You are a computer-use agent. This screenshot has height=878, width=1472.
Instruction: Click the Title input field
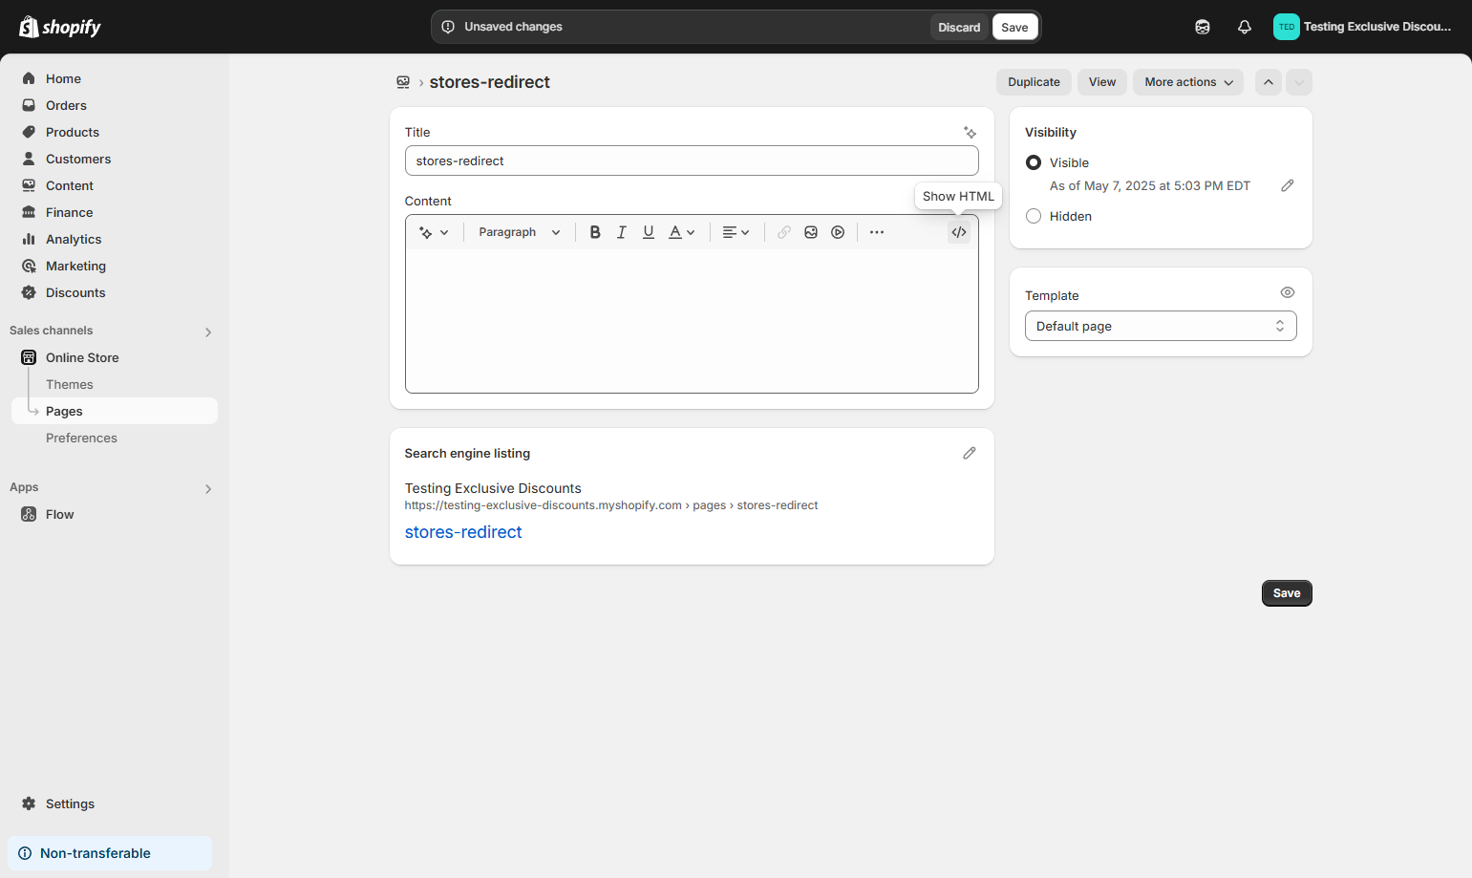[692, 161]
